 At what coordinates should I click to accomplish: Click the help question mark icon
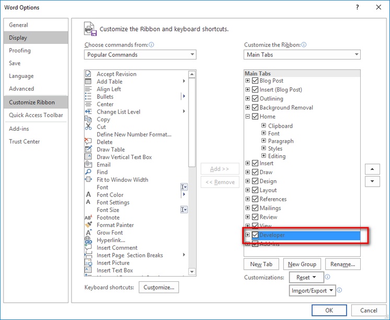click(x=357, y=7)
